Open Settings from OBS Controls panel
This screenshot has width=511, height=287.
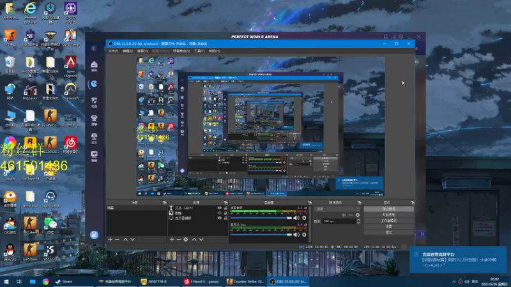(x=389, y=226)
